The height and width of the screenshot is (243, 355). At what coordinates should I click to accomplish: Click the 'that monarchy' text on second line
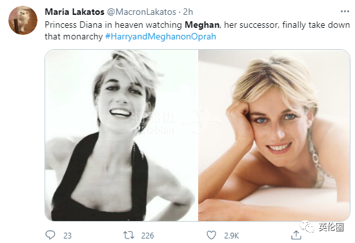tap(74, 36)
